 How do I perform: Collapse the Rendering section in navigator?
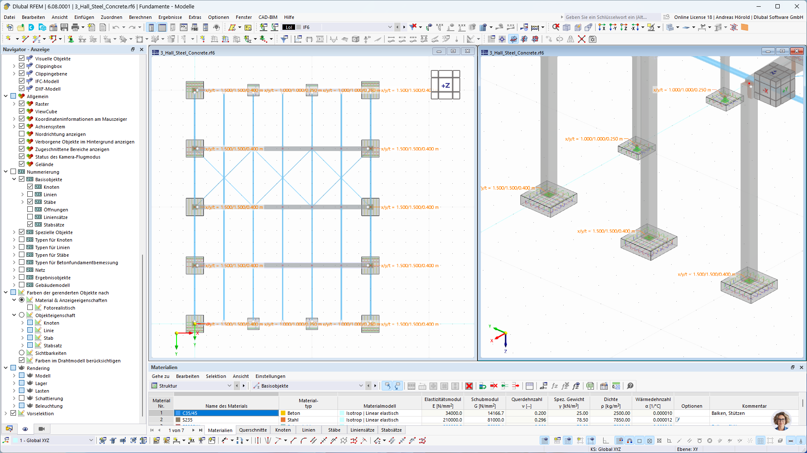click(5, 368)
